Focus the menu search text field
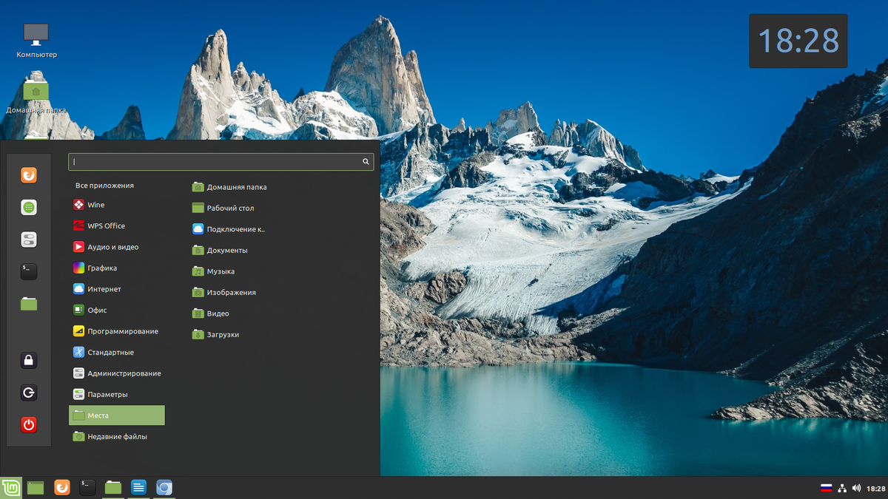888x499 pixels. click(221, 161)
